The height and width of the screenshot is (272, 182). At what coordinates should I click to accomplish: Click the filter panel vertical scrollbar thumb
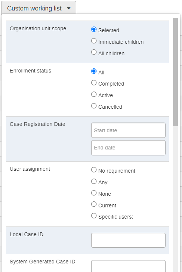click(175, 72)
